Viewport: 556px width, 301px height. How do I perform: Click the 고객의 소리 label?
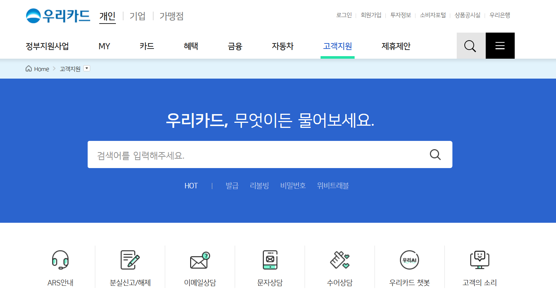click(x=480, y=283)
